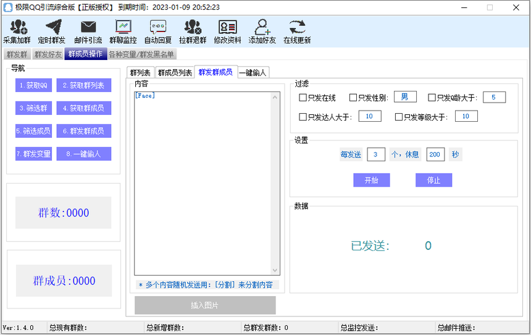
Task: Select the 群成员操作 tab
Action: click(x=85, y=54)
